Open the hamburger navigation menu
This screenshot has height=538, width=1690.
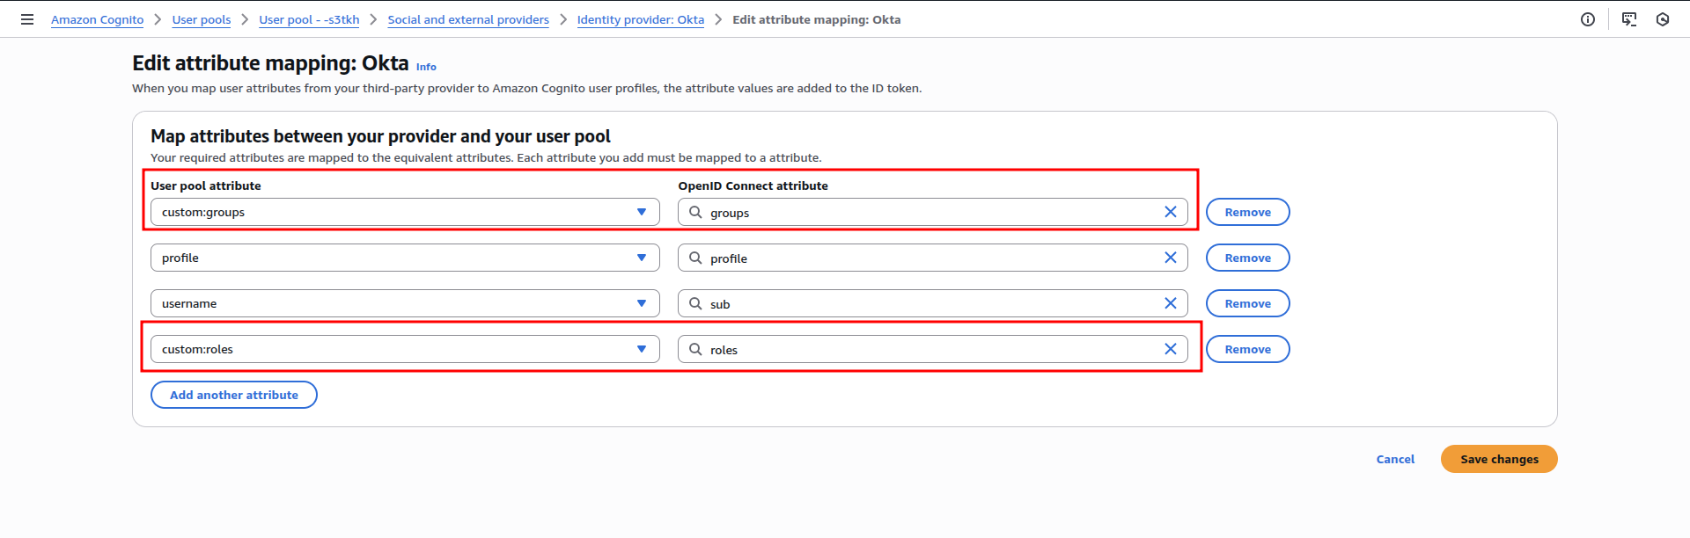pyautogui.click(x=27, y=19)
